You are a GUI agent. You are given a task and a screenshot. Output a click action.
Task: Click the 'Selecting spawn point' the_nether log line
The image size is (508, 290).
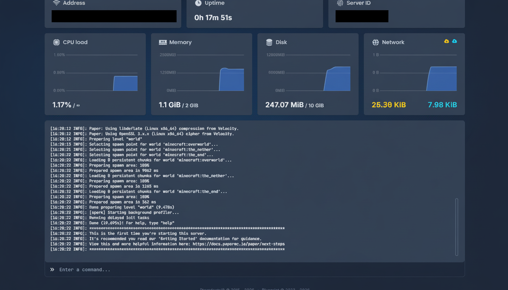135,150
